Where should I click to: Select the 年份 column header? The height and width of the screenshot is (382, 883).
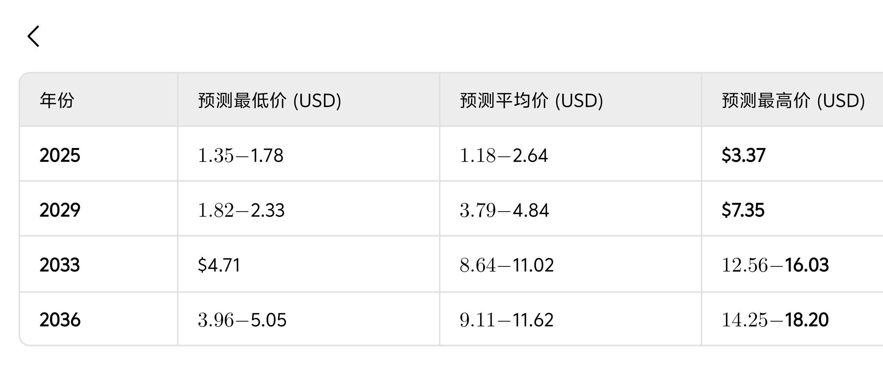point(57,101)
